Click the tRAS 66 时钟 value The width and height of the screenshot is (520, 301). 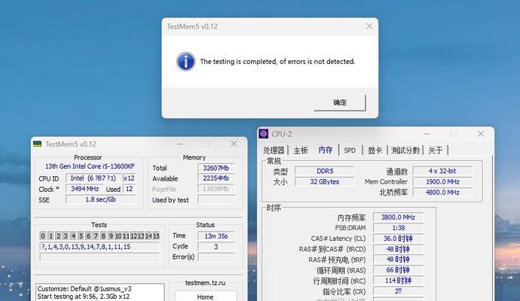tap(398, 270)
